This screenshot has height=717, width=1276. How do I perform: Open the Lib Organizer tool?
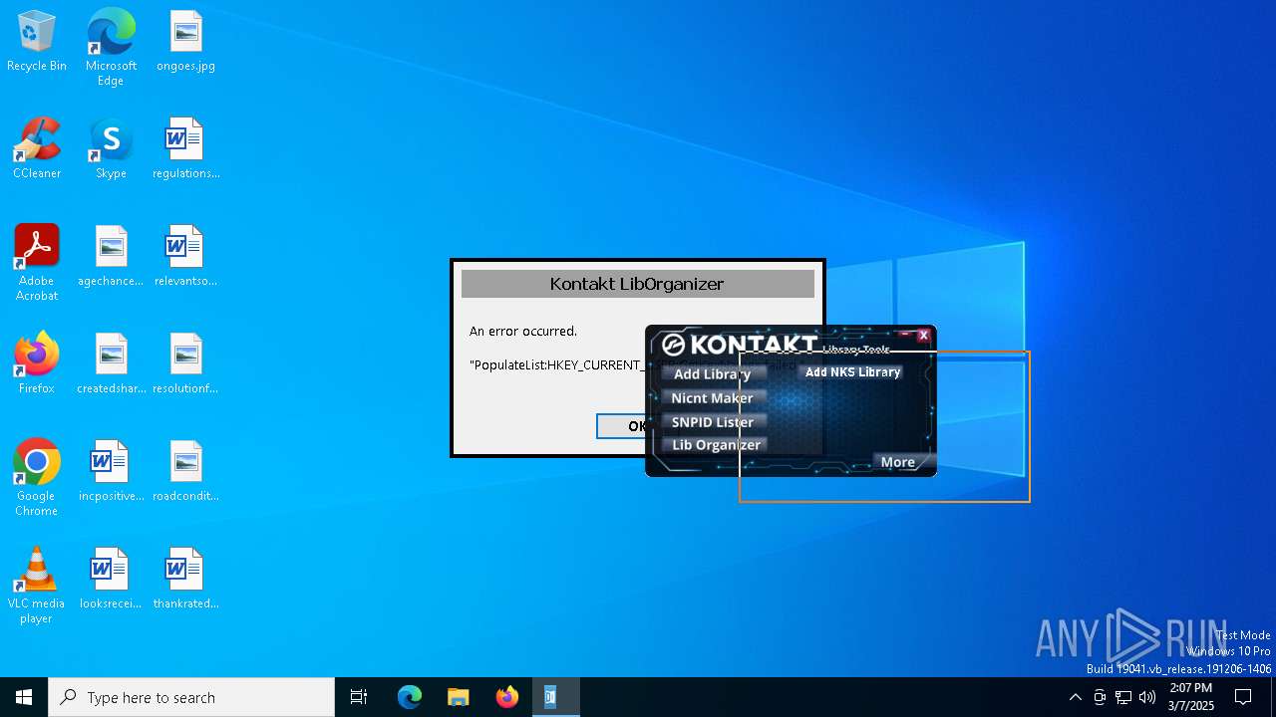pos(714,445)
